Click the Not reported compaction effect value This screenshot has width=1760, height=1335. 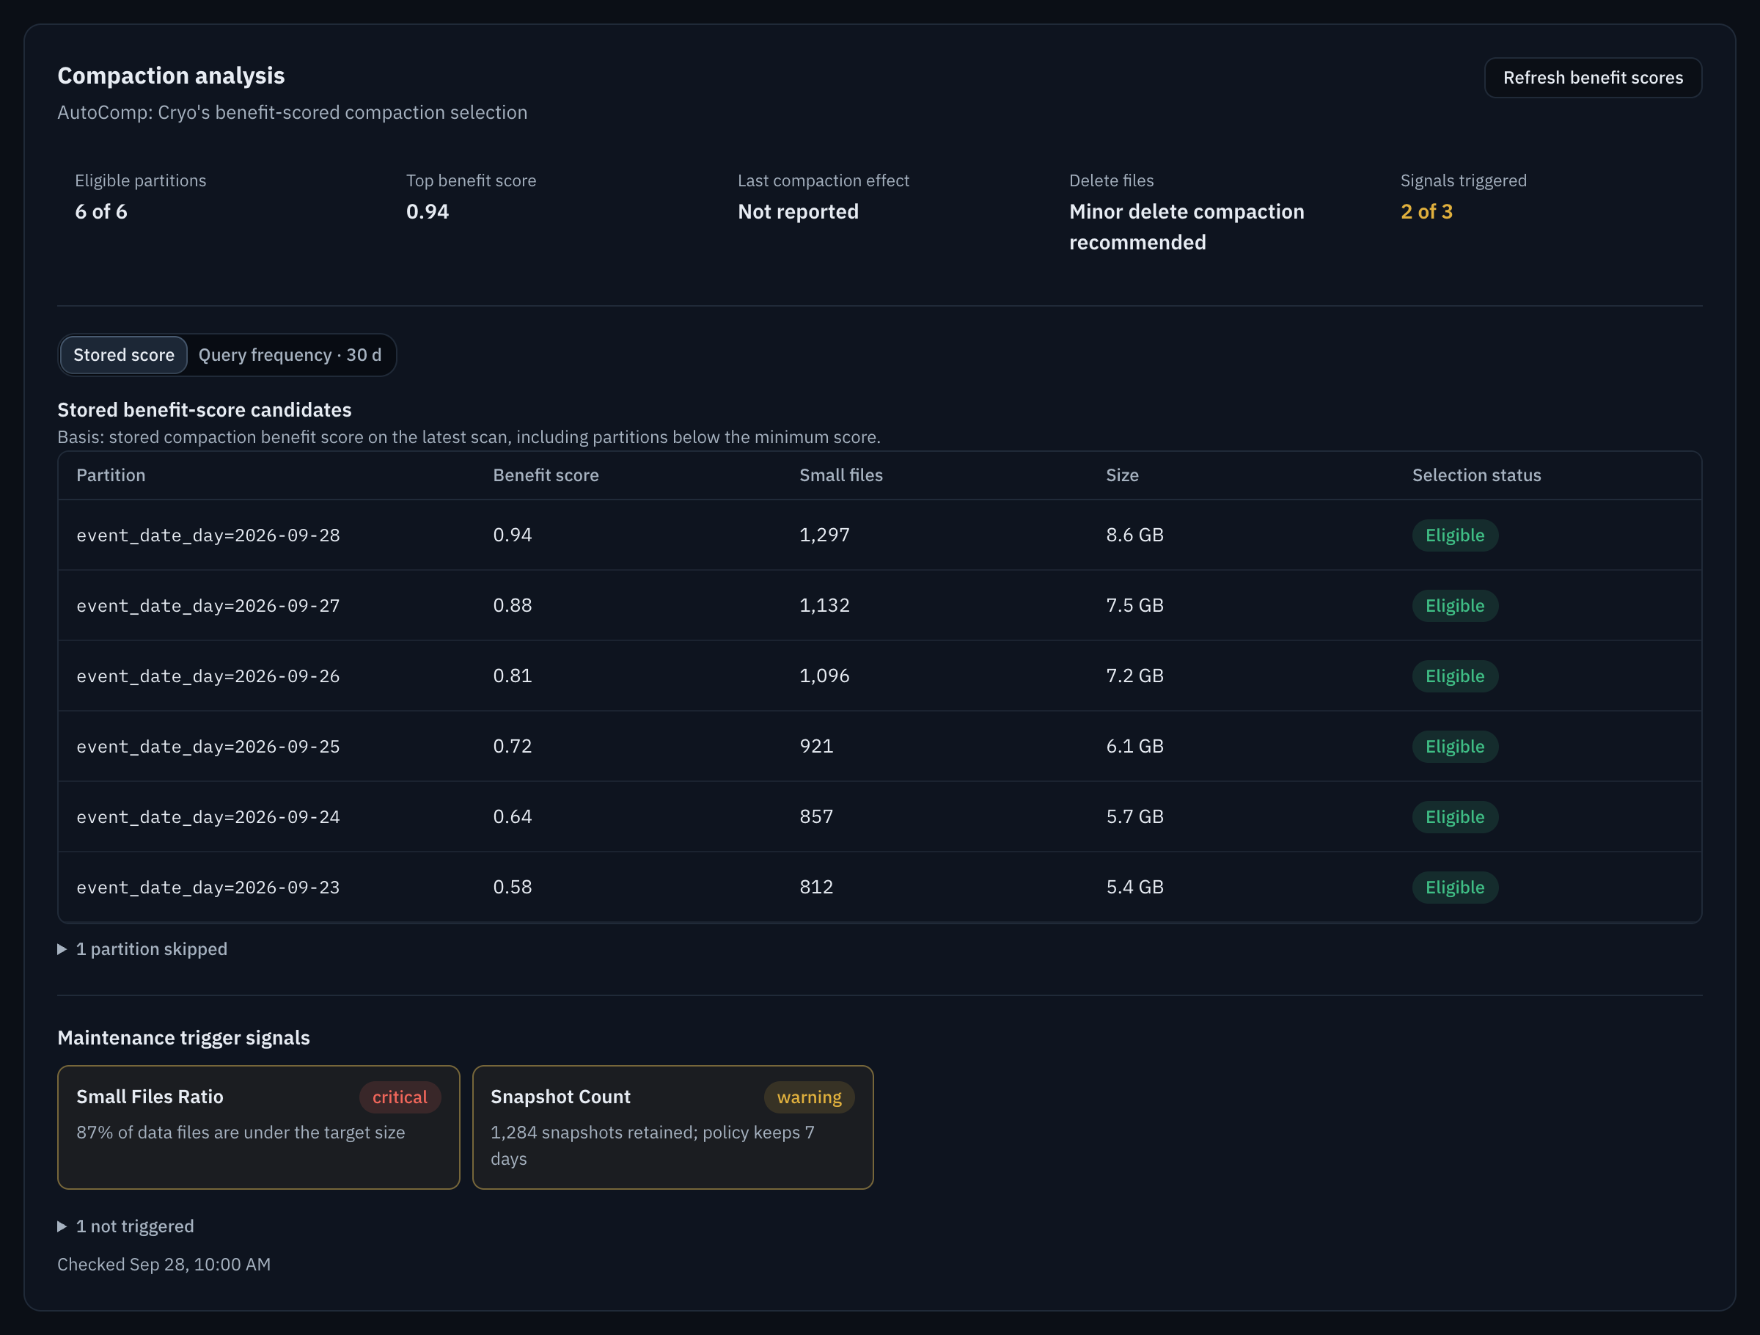pos(798,212)
